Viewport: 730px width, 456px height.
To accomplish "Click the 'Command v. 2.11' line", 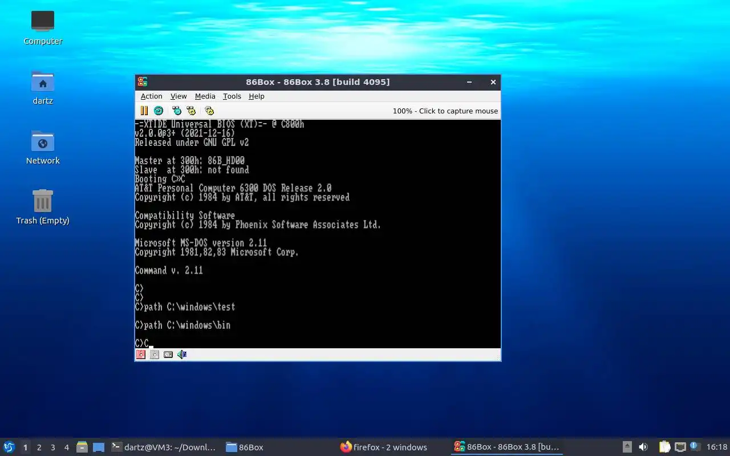I will coord(169,270).
